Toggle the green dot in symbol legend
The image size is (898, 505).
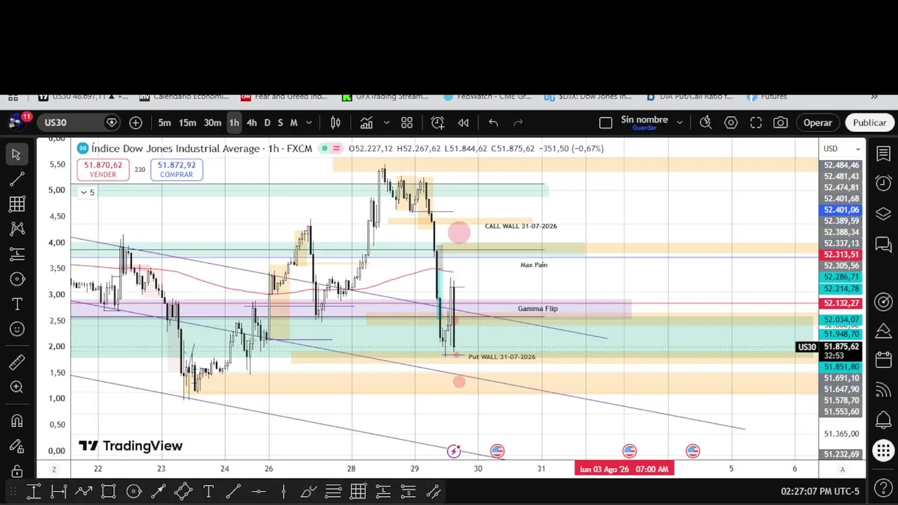[325, 149]
